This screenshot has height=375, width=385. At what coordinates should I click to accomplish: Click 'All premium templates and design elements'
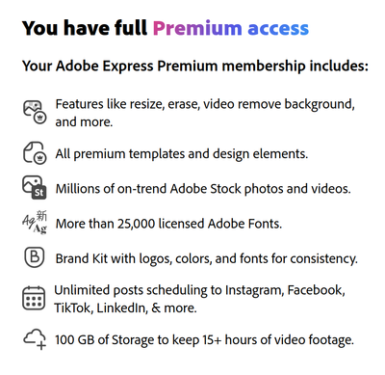click(182, 154)
